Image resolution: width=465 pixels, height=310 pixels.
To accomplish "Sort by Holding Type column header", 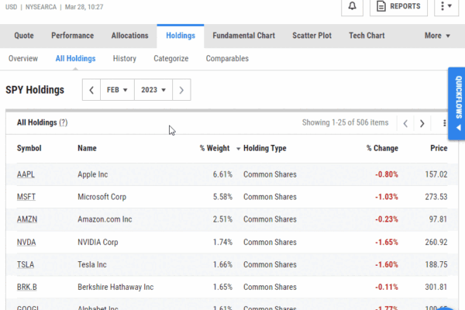I will 265,148.
